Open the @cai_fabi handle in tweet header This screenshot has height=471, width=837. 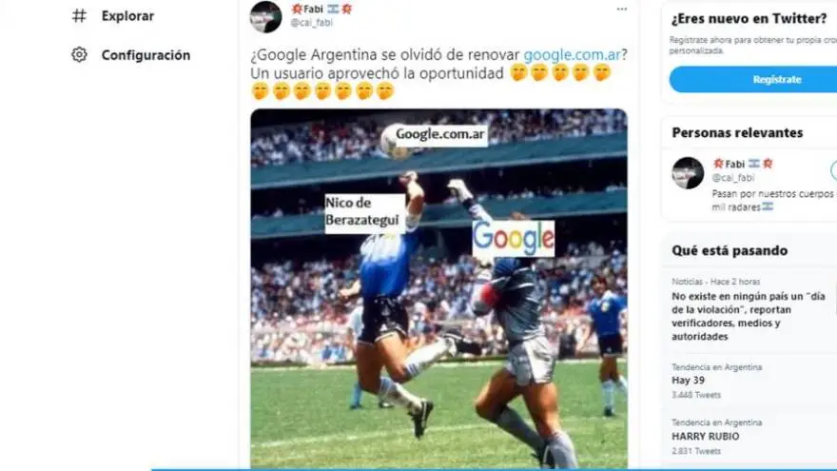pos(311,23)
